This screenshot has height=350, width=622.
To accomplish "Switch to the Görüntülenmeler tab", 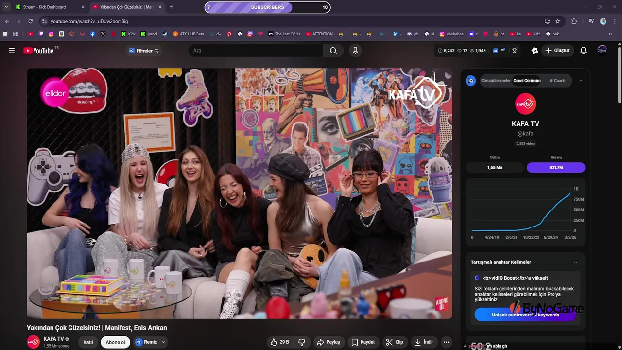I will [496, 81].
